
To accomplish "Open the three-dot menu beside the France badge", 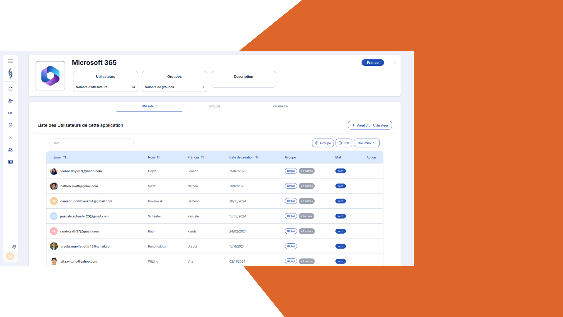I will (395, 62).
